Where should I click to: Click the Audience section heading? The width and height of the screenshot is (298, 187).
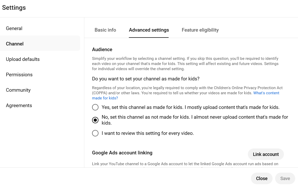click(x=102, y=49)
